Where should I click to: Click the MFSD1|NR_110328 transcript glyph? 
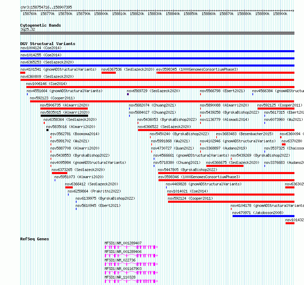(131, 281)
